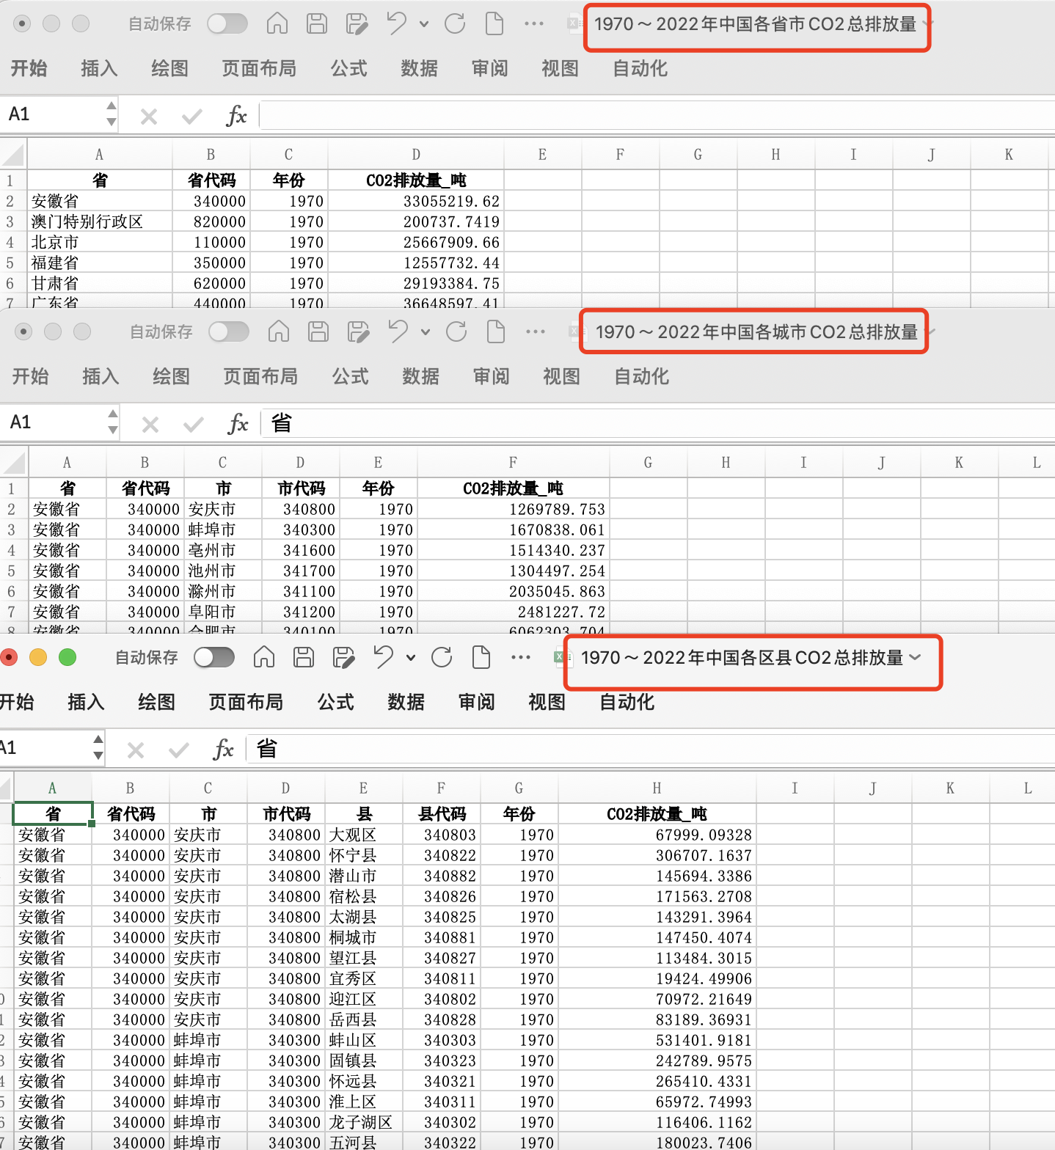Select column D header in 各省市 window
This screenshot has height=1150, width=1055.
[x=416, y=155]
